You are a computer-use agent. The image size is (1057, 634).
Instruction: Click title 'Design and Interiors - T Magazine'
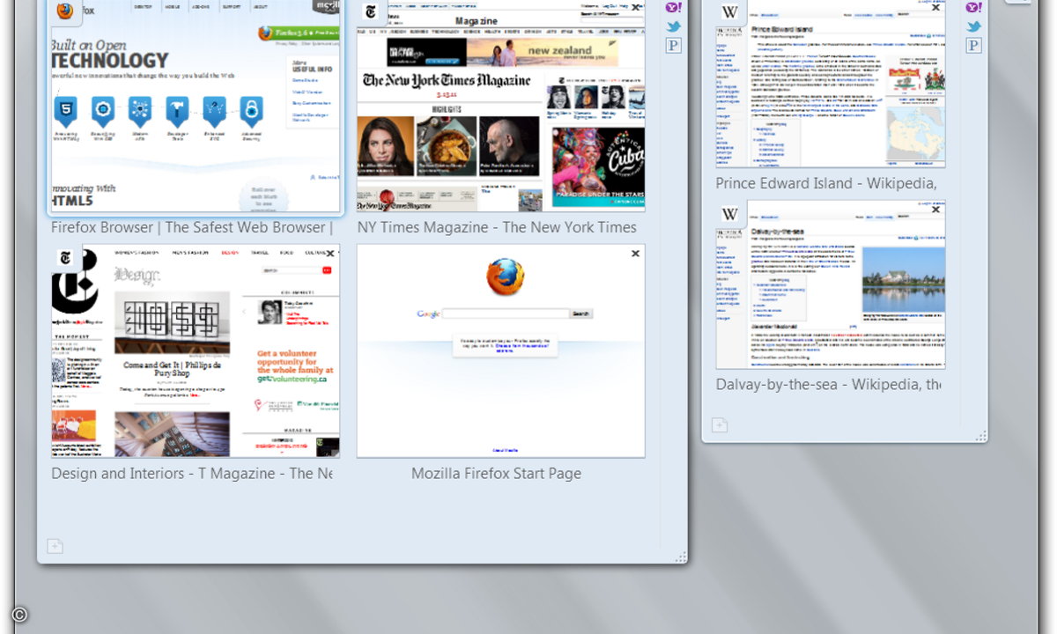click(192, 474)
